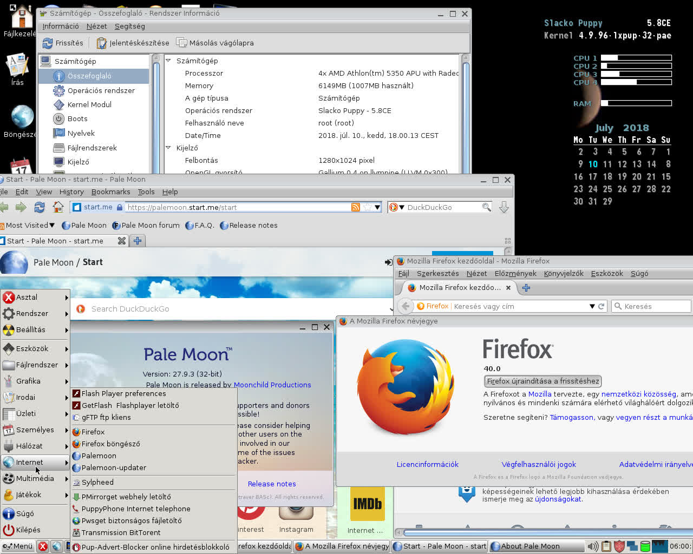
Task: Open the Információ menu in System Information
Action: 61,26
